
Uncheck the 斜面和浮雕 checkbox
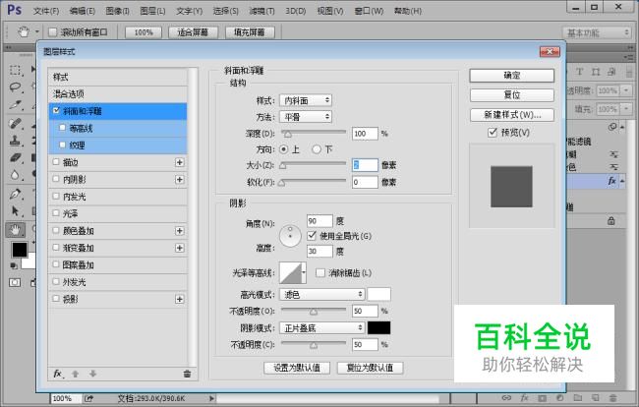[x=57, y=110]
